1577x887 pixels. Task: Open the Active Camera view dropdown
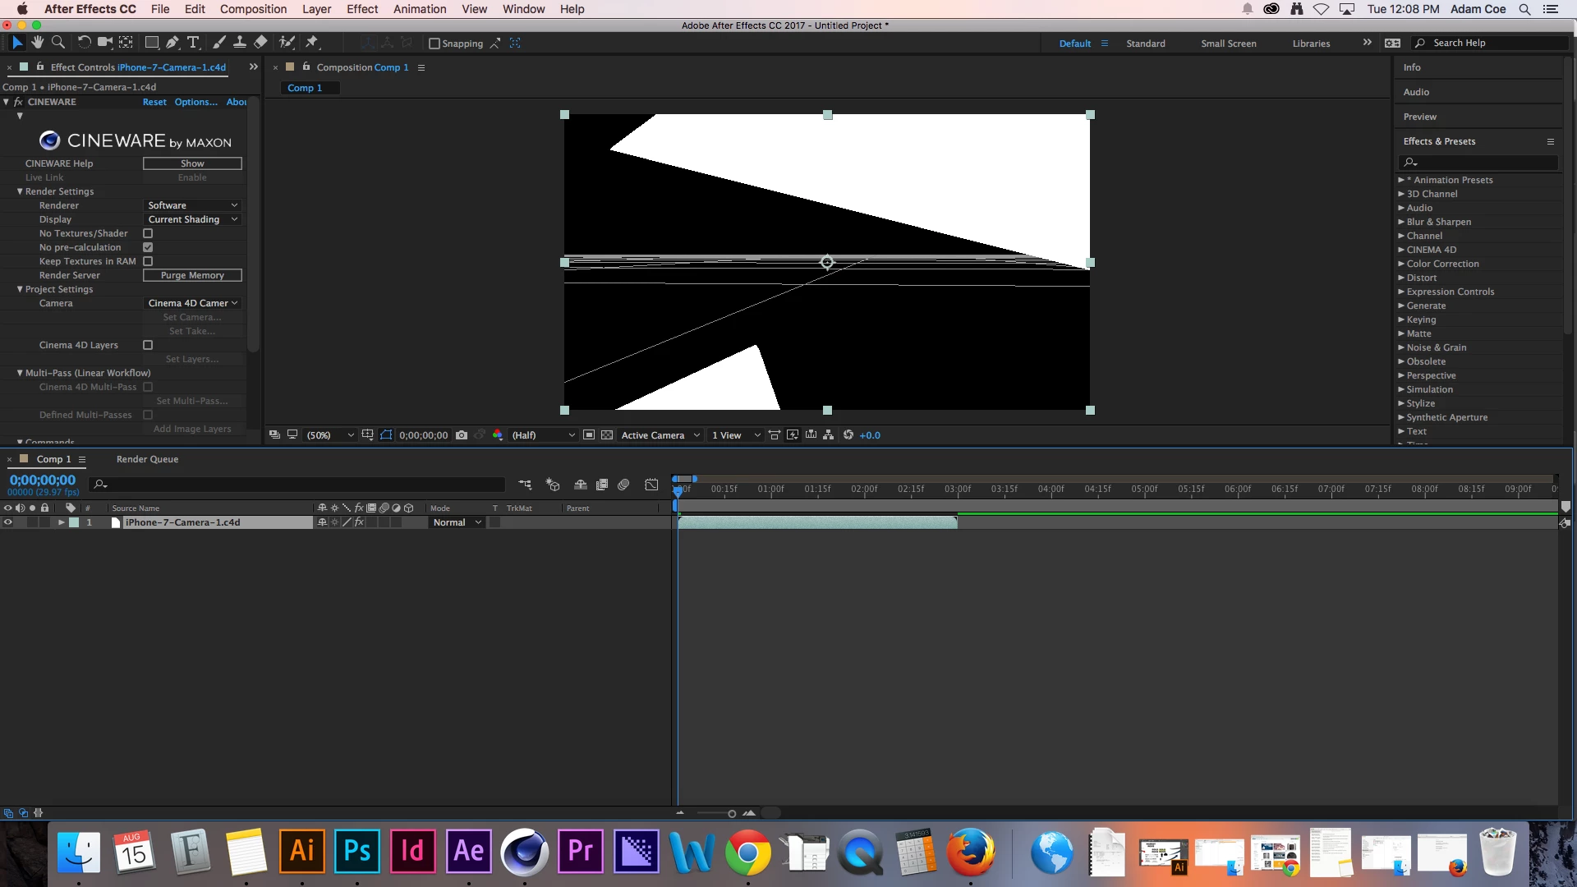coord(660,435)
